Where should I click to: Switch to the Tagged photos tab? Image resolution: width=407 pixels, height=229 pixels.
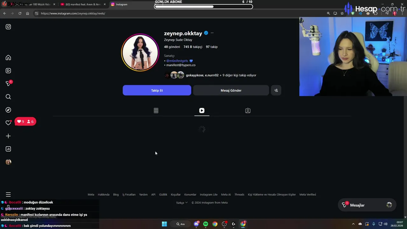click(248, 110)
